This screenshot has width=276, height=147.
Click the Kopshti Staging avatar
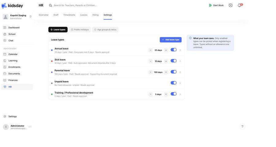(6, 17)
